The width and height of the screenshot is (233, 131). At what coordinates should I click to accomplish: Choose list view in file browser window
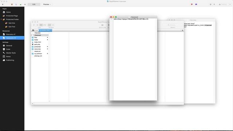tap(37, 25)
